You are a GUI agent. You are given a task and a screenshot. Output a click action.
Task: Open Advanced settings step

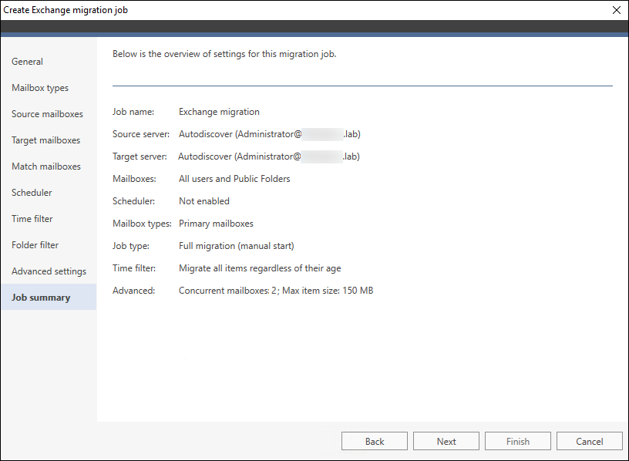point(49,271)
